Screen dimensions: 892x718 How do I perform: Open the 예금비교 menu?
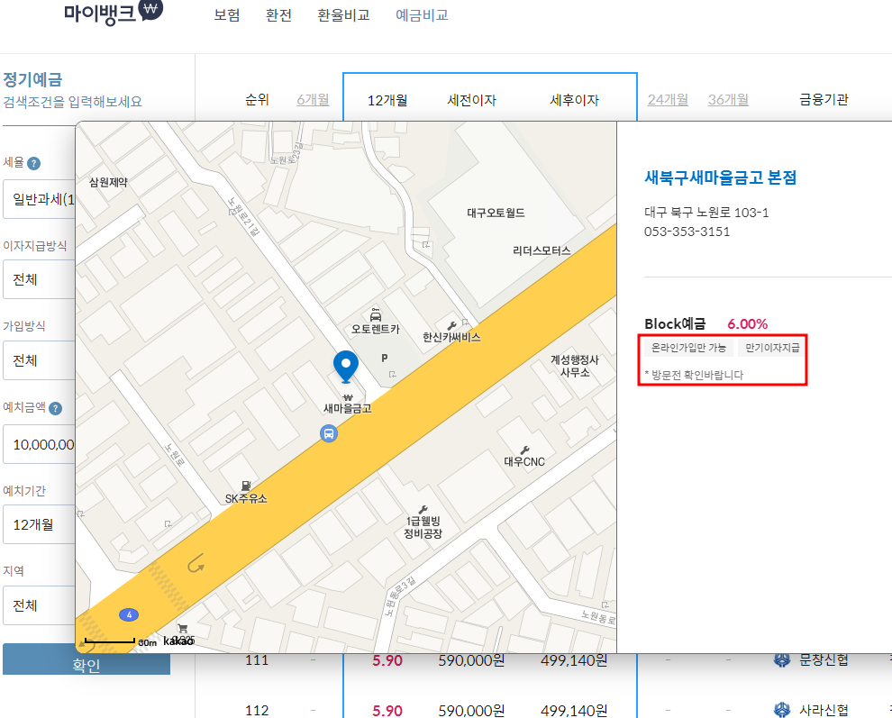422,14
